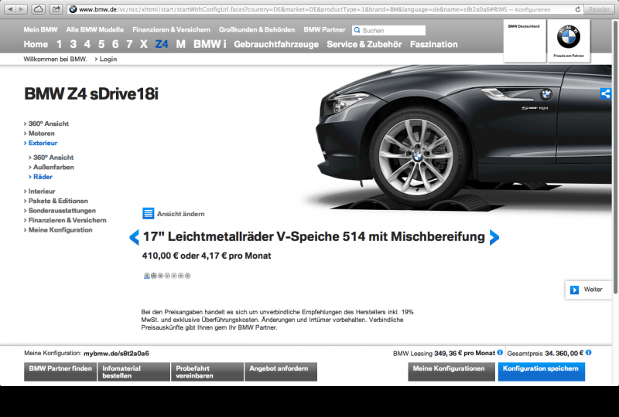This screenshot has height=417, width=619.
Task: Show previous wheel with left blue arrow
Action: click(134, 237)
